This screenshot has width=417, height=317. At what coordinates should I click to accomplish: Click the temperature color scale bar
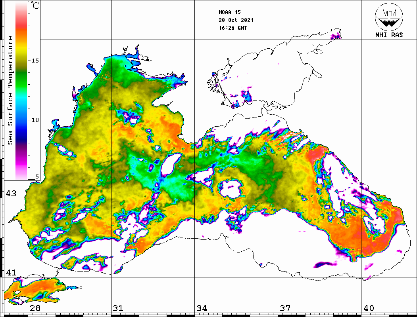coord(21,91)
